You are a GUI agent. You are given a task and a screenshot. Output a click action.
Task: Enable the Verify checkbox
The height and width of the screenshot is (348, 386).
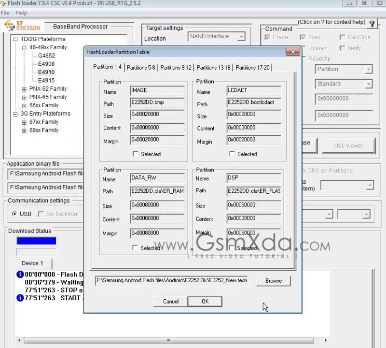(x=342, y=48)
